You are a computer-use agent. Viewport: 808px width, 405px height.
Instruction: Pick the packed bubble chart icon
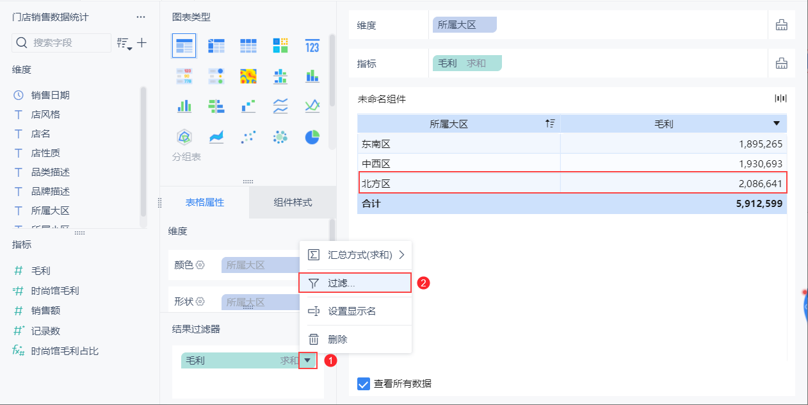coord(280,136)
